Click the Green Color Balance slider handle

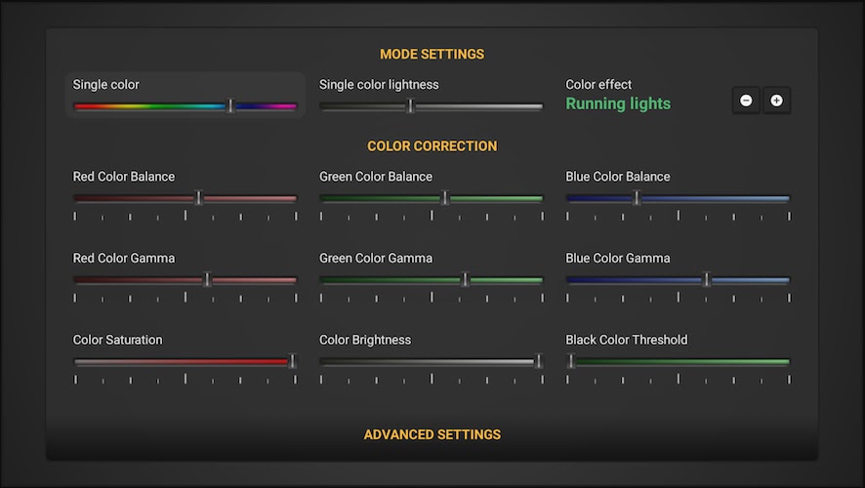point(445,198)
